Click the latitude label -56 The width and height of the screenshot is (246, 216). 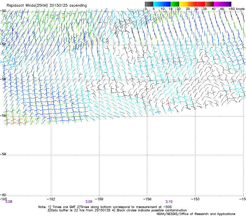3,116
